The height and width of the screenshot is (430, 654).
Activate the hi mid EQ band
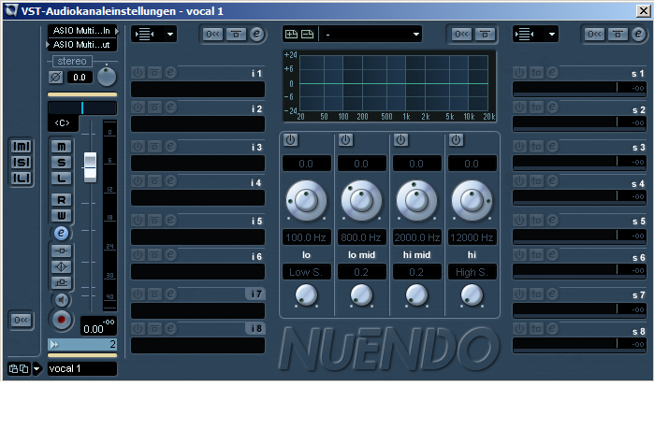point(400,139)
